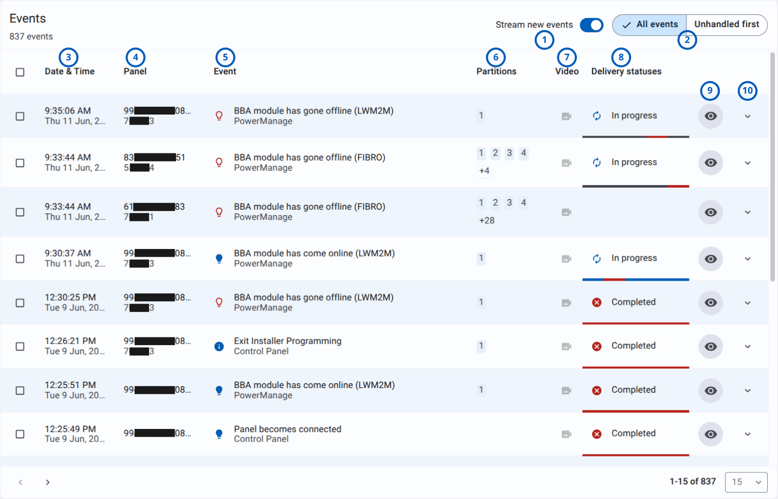Select checkbox for panel 83…51 event
The height and width of the screenshot is (499, 778).
click(x=20, y=163)
